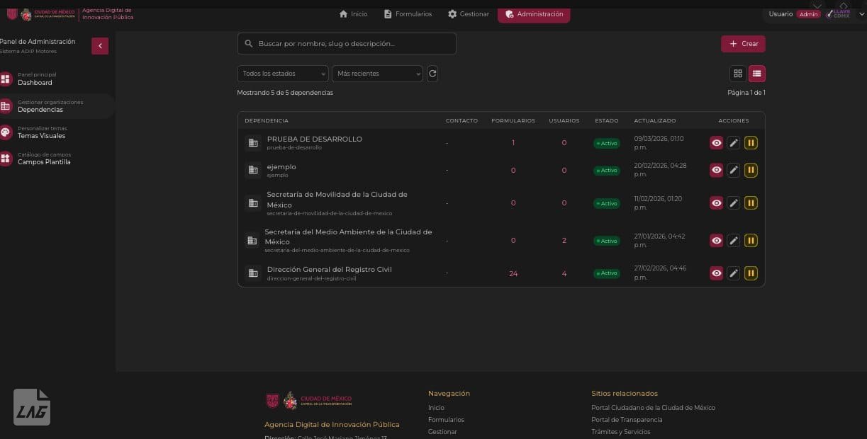Open the Todos los estados filter dropdown
The width and height of the screenshot is (867, 439).
point(283,74)
